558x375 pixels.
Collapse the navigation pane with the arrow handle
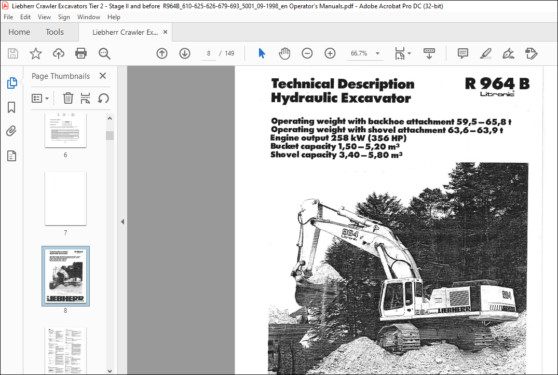(123, 222)
